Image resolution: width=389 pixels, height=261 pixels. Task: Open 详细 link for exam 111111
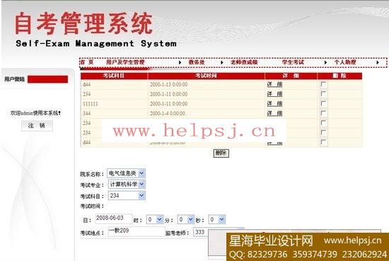274,104
